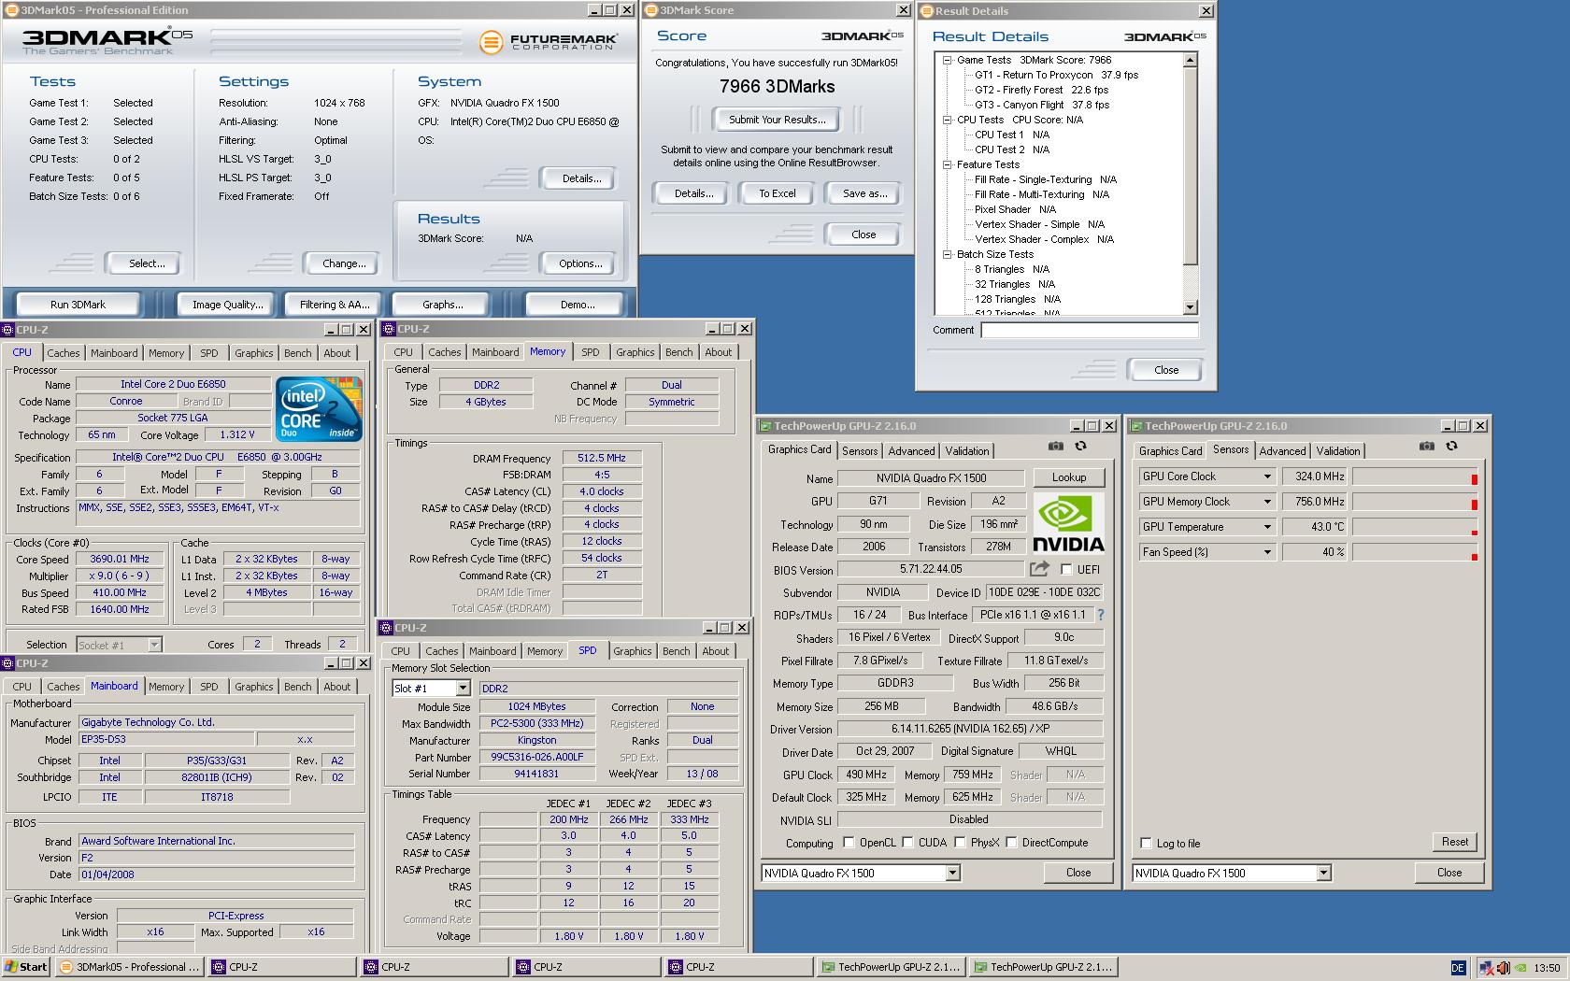This screenshot has height=981, width=1570.
Task: Click the first CPU-Z taskbar entry
Action: (x=280, y=967)
